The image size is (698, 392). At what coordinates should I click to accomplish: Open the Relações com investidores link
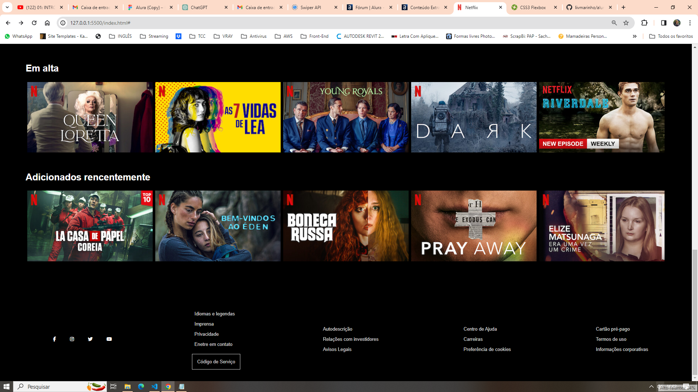click(x=350, y=339)
